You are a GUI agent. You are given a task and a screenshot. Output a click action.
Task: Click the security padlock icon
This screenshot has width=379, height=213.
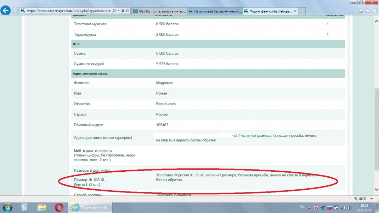[x=123, y=10]
